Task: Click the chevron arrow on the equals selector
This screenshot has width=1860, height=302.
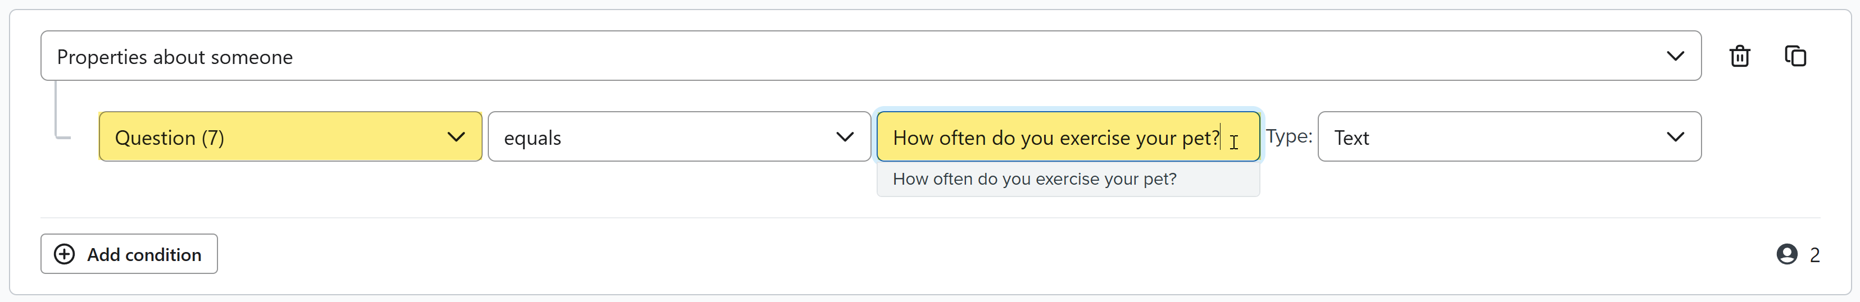Action: 845,137
